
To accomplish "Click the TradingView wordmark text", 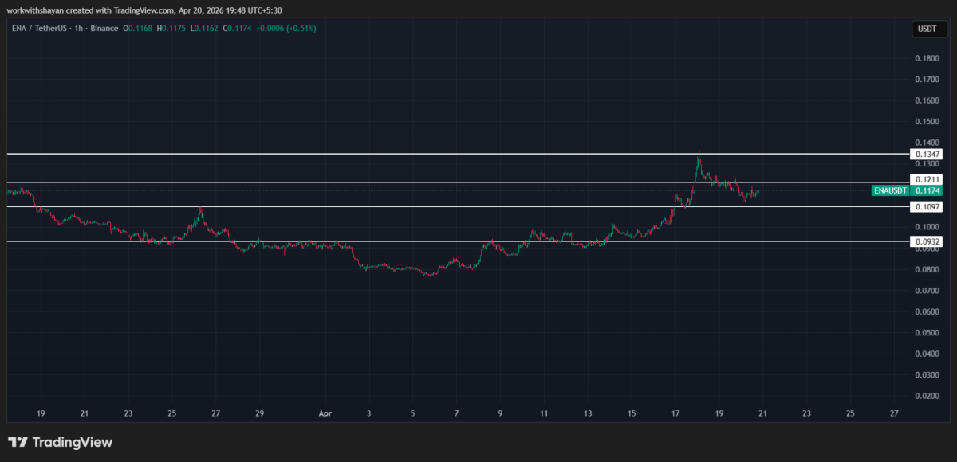I will pos(73,442).
